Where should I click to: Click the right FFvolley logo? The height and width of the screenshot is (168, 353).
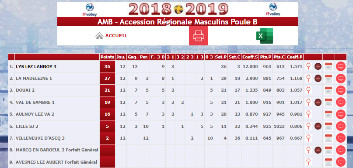point(273,10)
